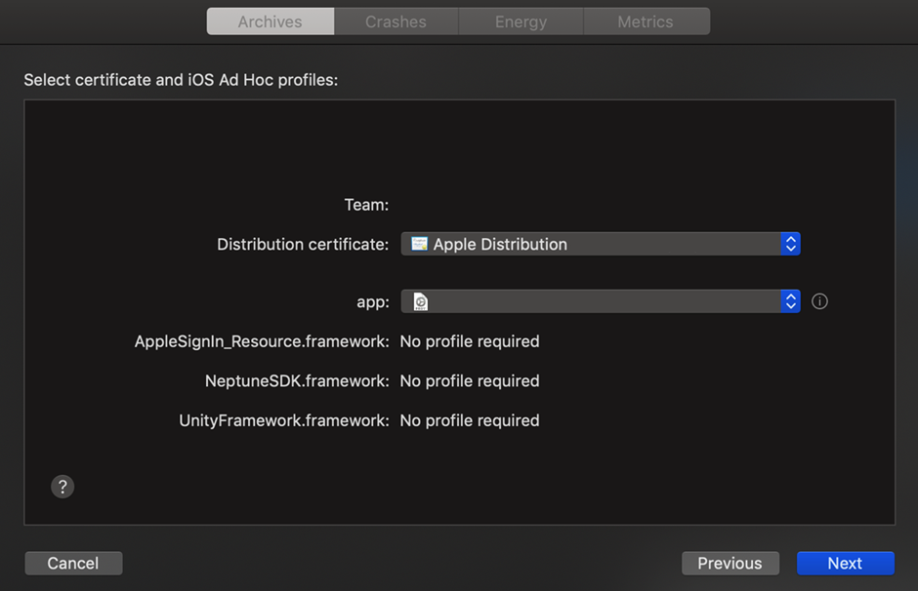Open the Crashes tab
Image resolution: width=918 pixels, height=591 pixels.
point(396,21)
